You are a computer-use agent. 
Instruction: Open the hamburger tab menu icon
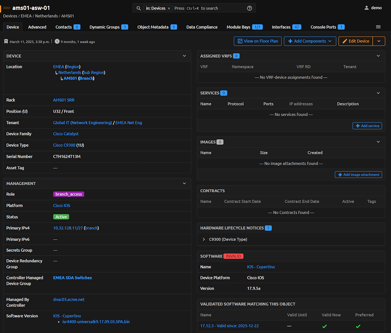(378, 27)
